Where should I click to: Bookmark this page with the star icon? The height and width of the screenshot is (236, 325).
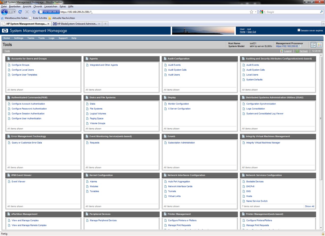coord(251,12)
